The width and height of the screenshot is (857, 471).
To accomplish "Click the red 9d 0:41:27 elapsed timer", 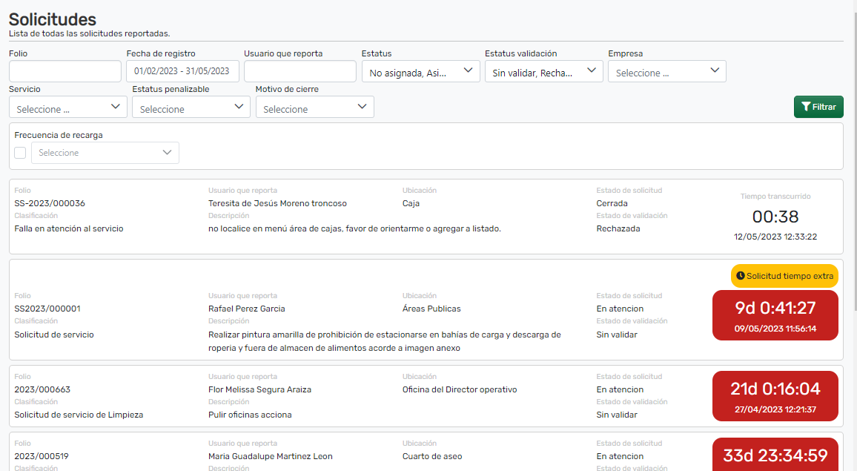I will click(775, 315).
